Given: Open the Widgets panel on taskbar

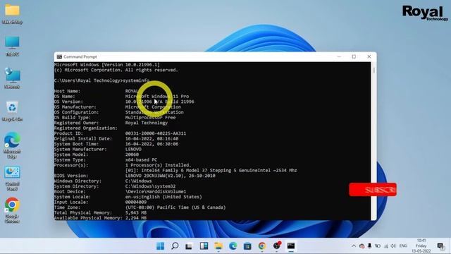Looking at the screenshot, I should pyautogui.click(x=204, y=246).
